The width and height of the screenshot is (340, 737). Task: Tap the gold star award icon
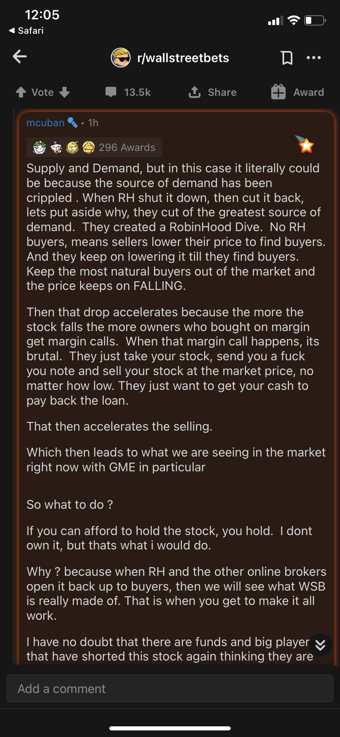coord(306,144)
